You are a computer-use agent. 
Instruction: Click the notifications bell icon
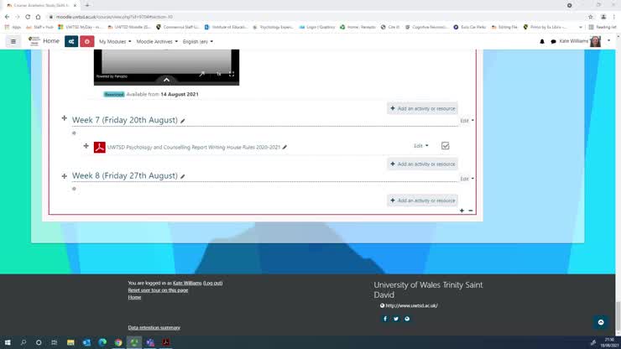(x=542, y=41)
